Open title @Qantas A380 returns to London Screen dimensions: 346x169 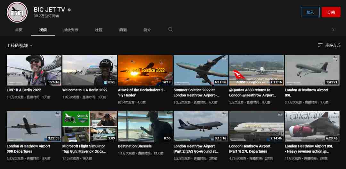coord(253,93)
